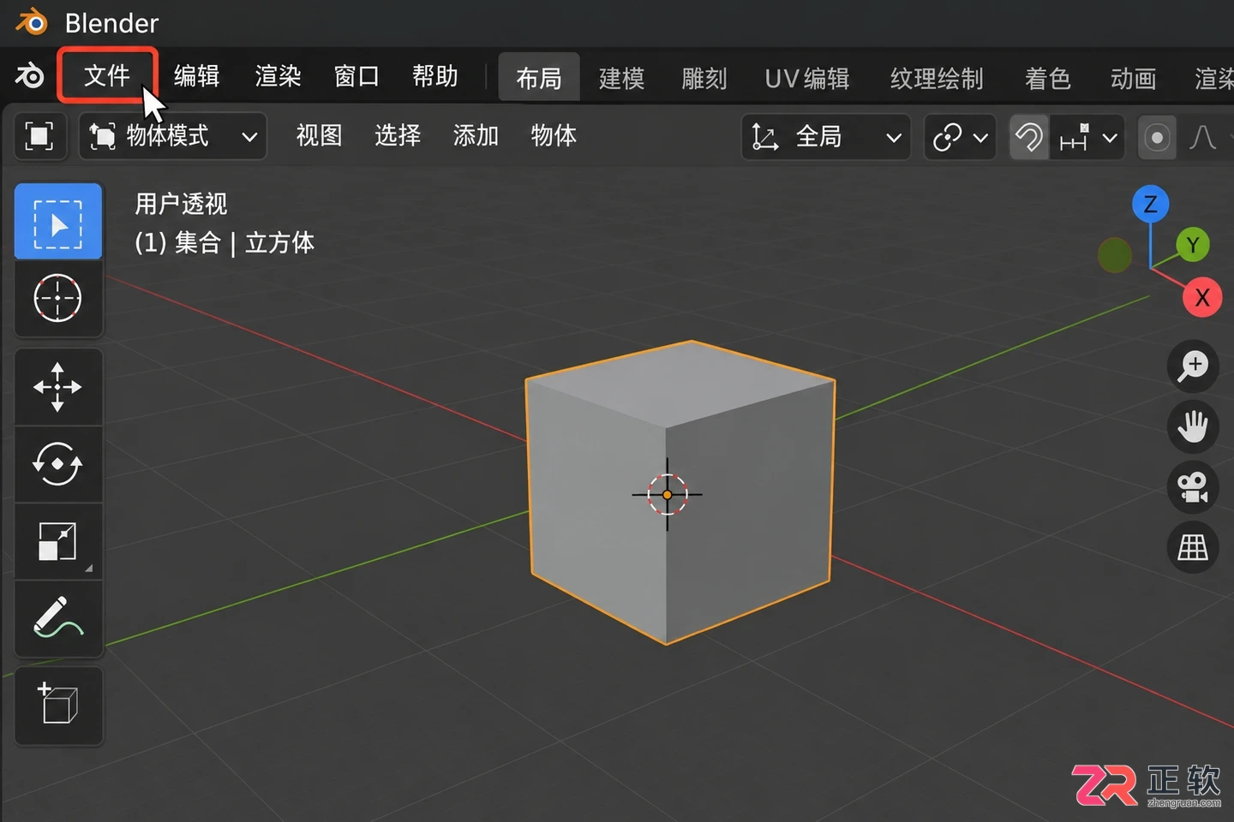Click the Blender logo menu icon
The image size is (1234, 822).
(x=29, y=76)
